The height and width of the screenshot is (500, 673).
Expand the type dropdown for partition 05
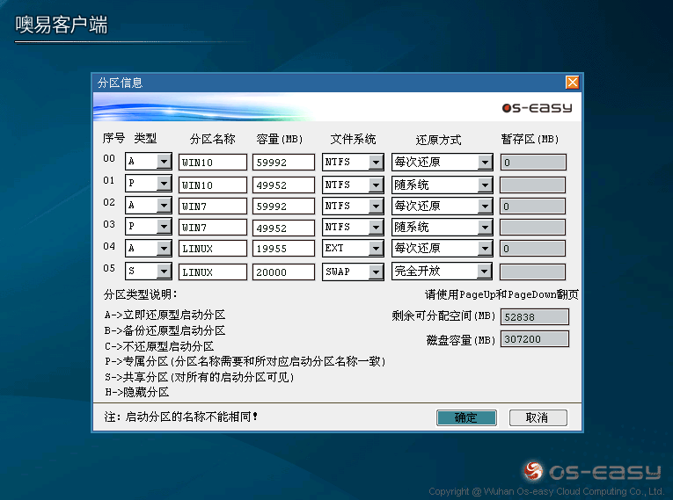[x=164, y=272]
